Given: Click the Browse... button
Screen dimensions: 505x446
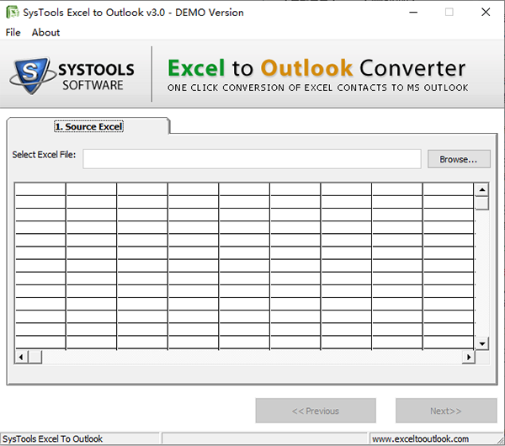Looking at the screenshot, I should (x=459, y=159).
